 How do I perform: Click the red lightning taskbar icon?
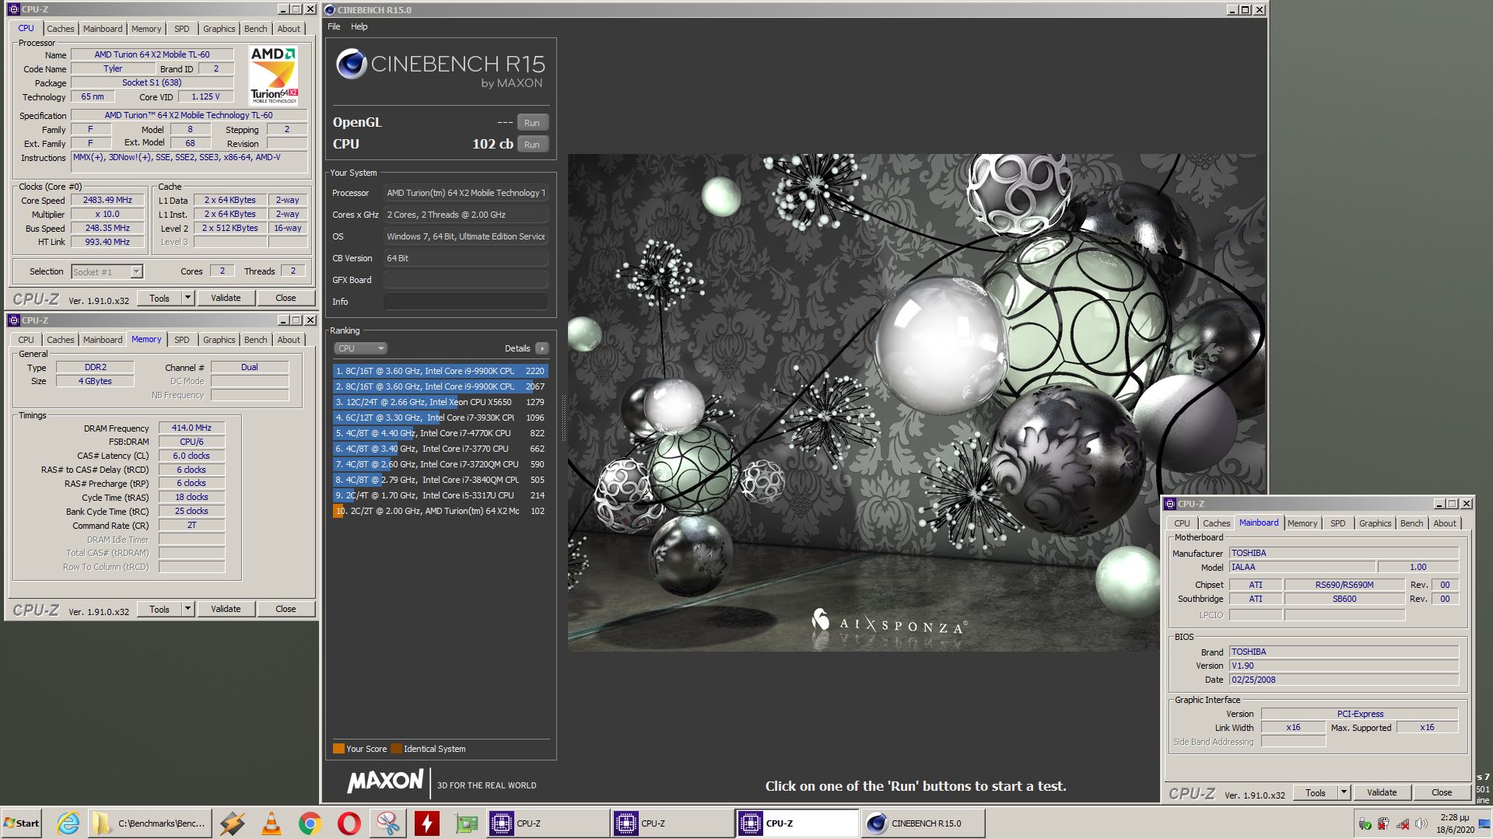pyautogui.click(x=426, y=823)
